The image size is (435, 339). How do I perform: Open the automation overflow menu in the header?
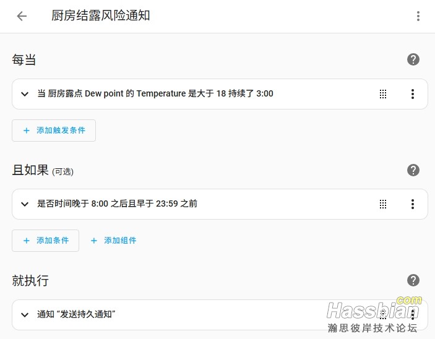pos(418,16)
